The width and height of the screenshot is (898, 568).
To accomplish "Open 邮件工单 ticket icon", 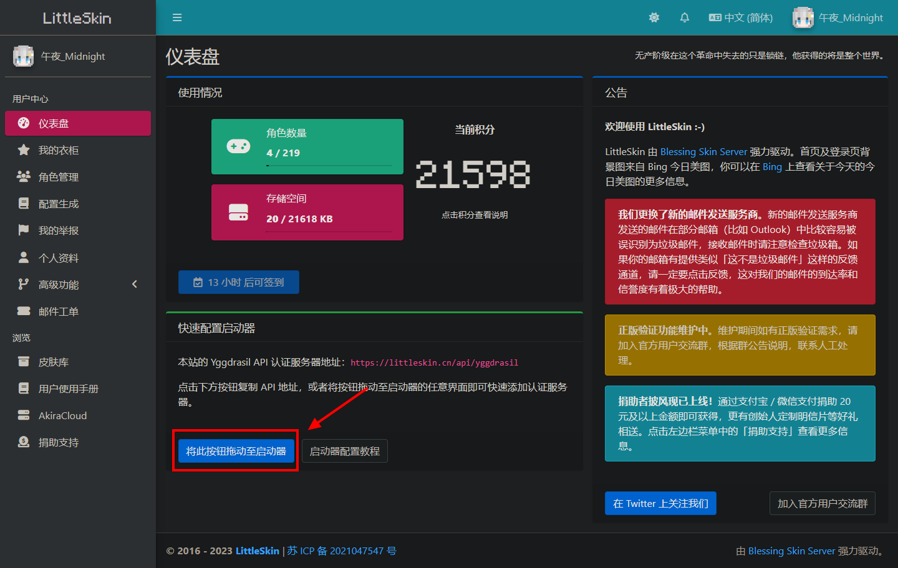I will coord(24,311).
